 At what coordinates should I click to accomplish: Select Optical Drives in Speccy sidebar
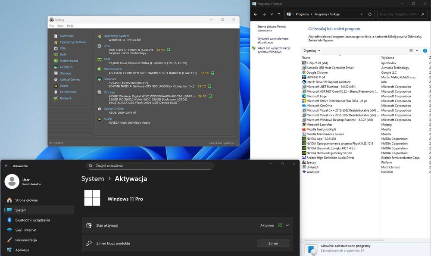tap(70, 79)
